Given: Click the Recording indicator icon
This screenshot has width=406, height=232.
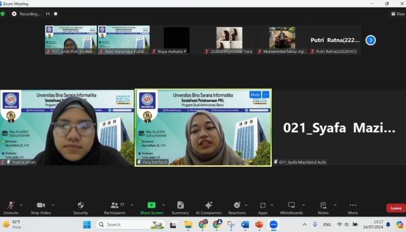Looking at the screenshot, I should click(x=14, y=14).
